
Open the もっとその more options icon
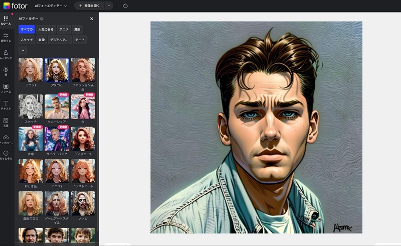tap(6, 155)
